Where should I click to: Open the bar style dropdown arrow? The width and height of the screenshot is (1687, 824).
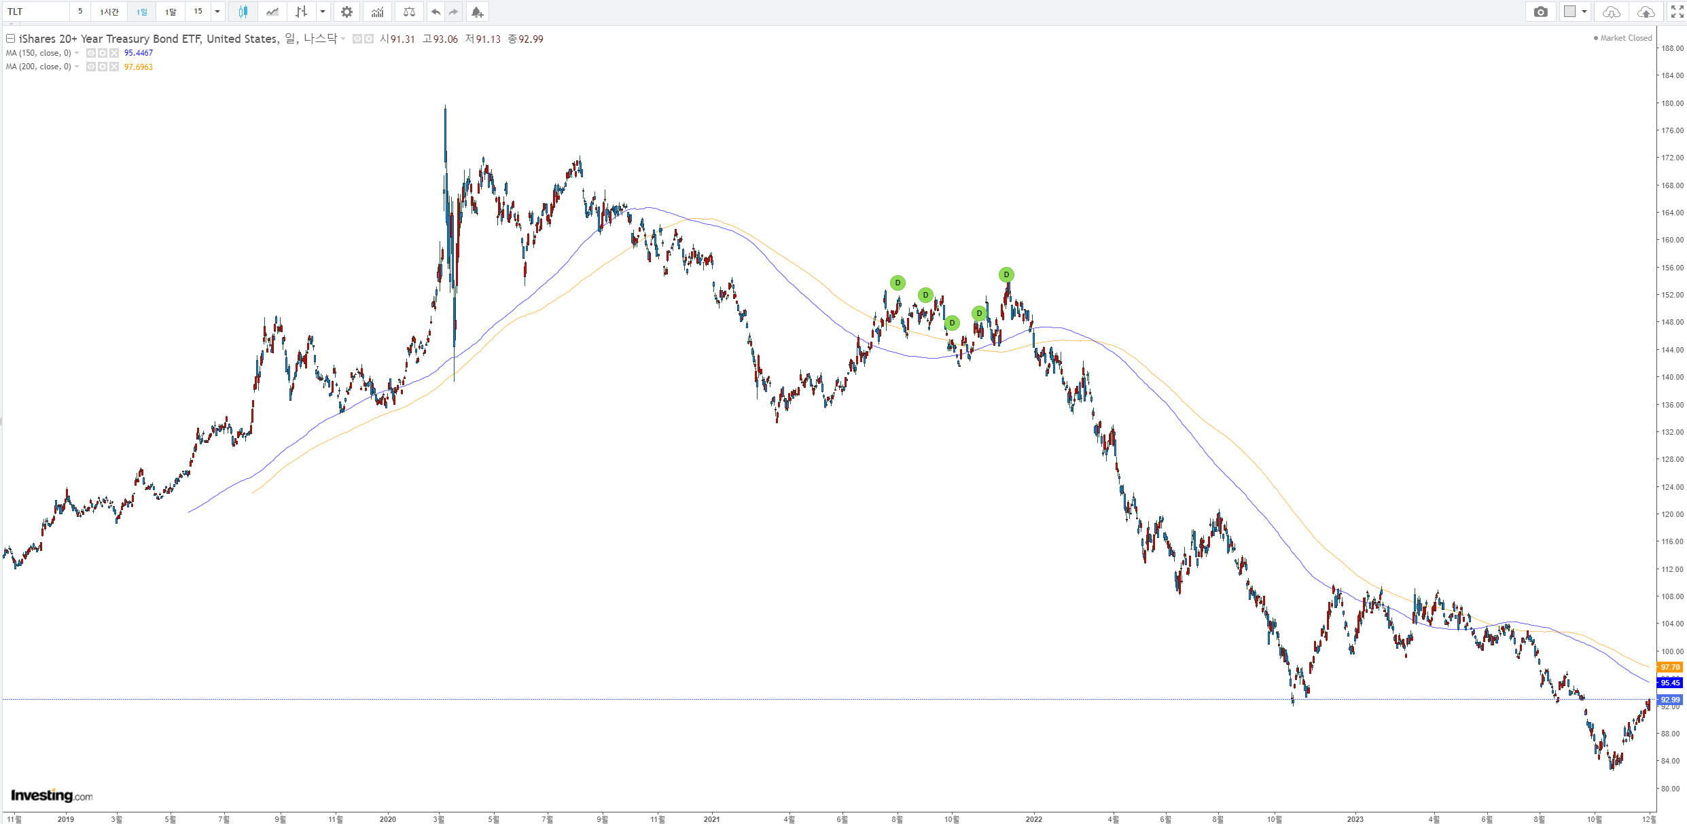(323, 12)
